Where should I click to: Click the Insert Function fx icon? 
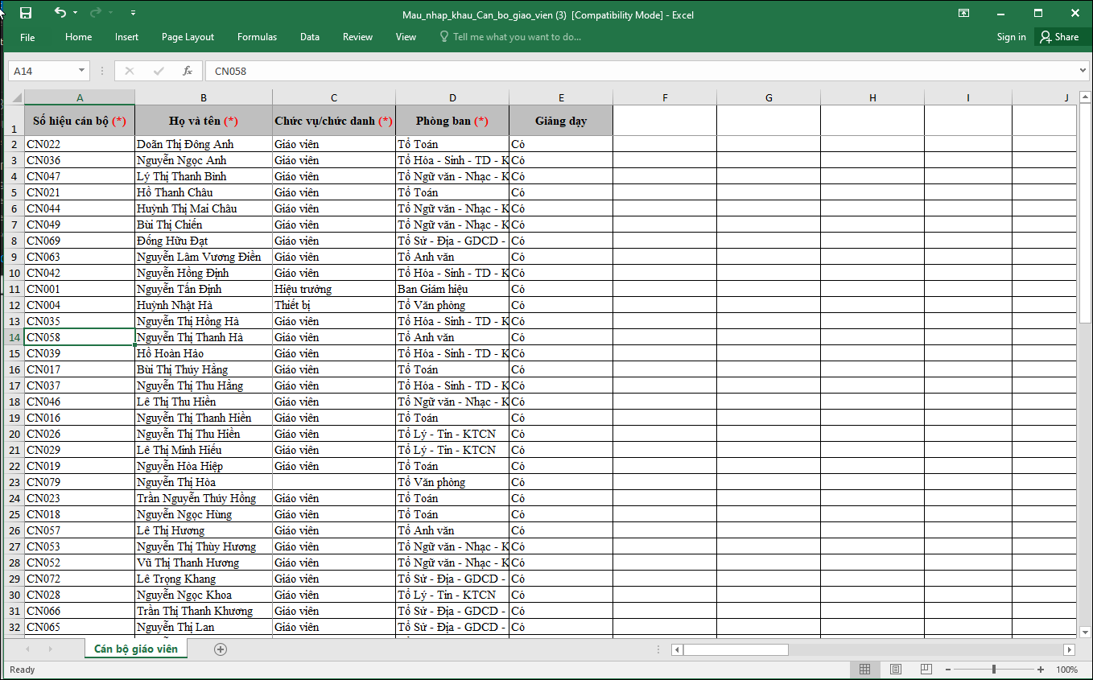tap(188, 71)
